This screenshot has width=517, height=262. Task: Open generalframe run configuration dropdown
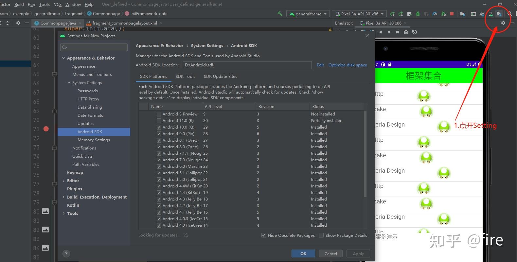(x=308, y=14)
